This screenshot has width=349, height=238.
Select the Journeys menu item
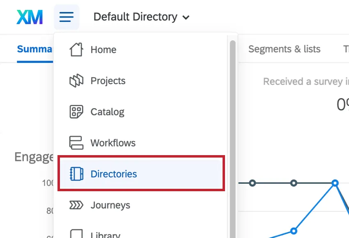110,205
